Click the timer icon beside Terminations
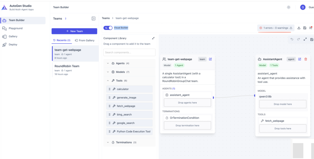The height and width of the screenshot is (159, 314). point(113,142)
